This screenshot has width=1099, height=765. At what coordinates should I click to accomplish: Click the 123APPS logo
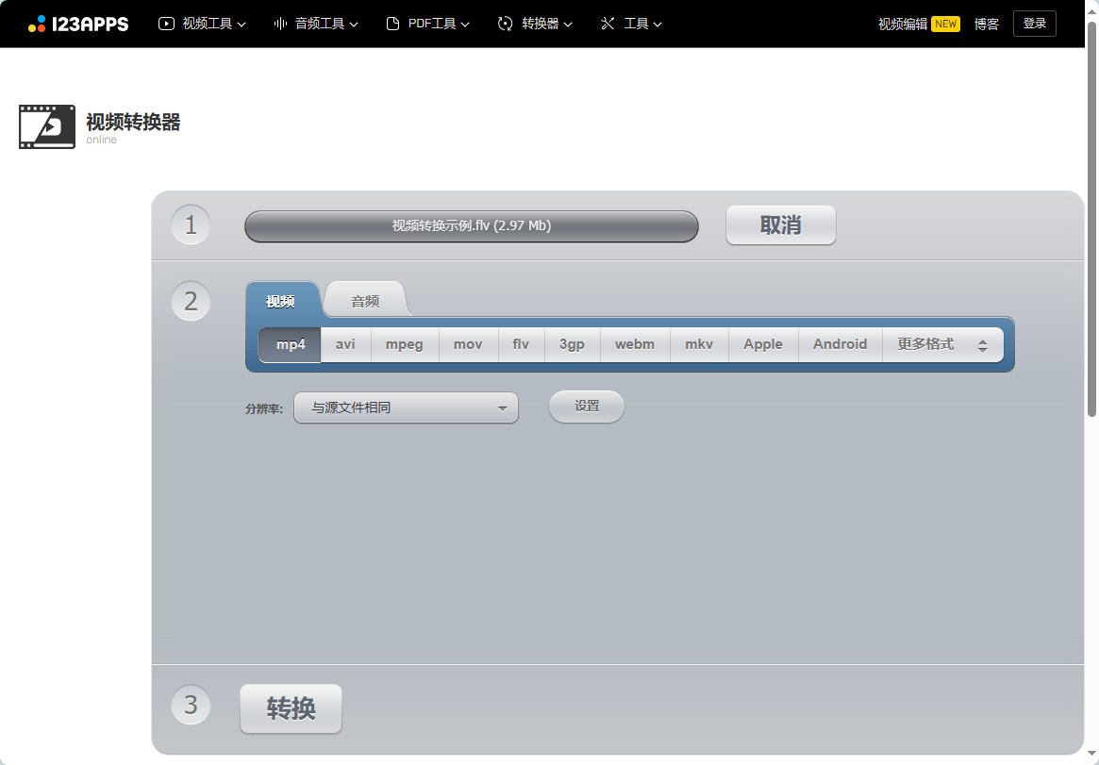[x=78, y=24]
